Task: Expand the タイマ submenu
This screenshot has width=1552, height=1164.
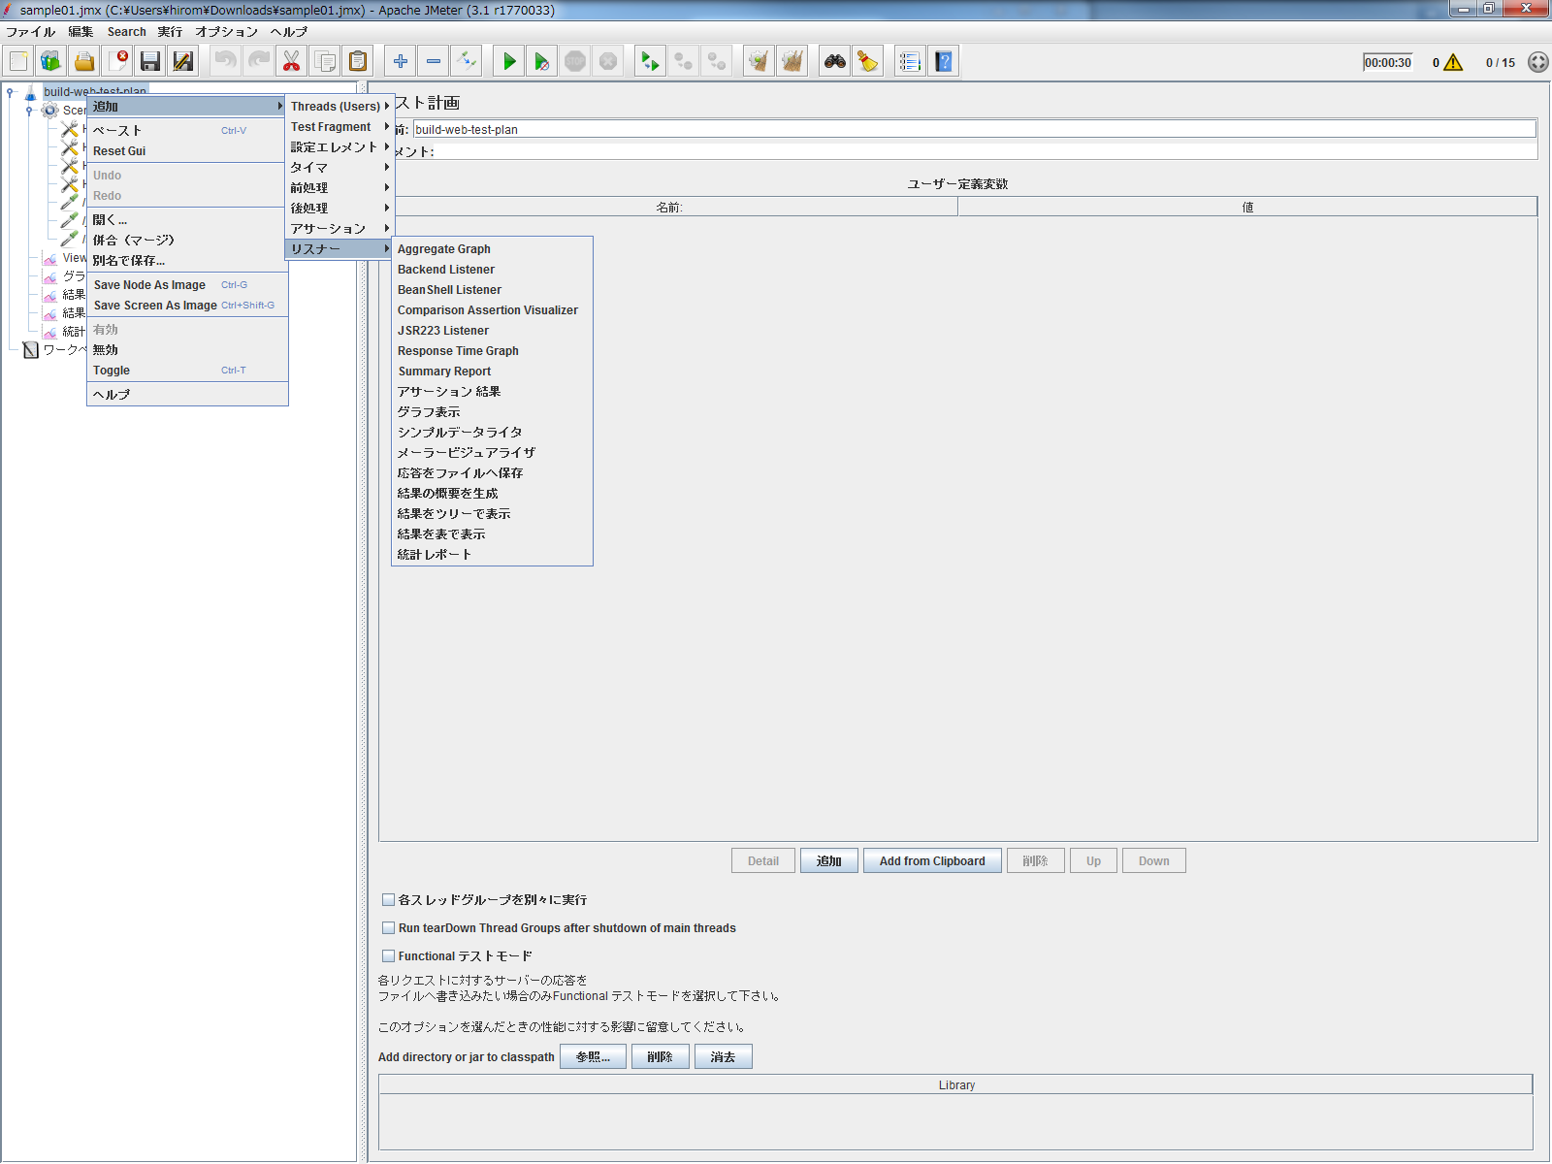Action: click(339, 168)
